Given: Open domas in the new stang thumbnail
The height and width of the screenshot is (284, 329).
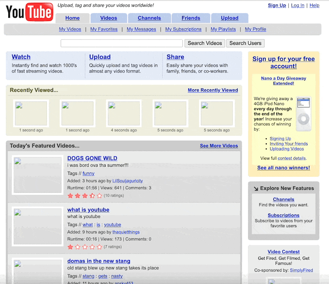Looking at the screenshot, I should (37, 271).
